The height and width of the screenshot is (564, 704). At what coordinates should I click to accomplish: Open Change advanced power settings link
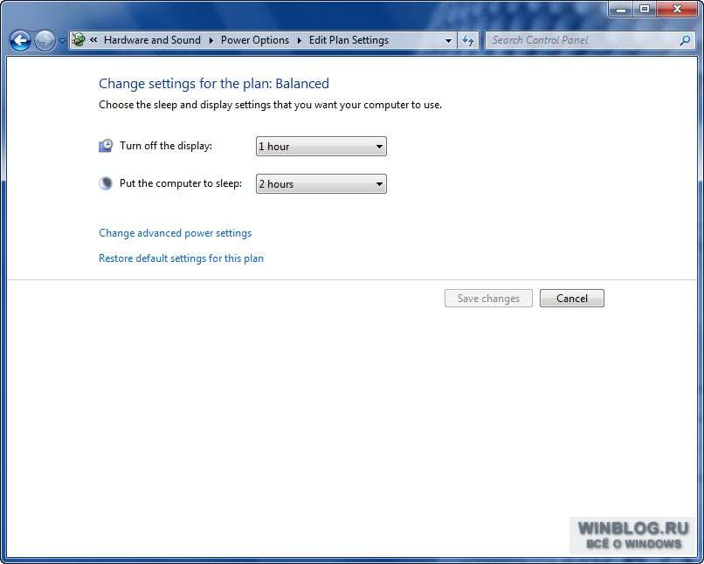pos(175,233)
